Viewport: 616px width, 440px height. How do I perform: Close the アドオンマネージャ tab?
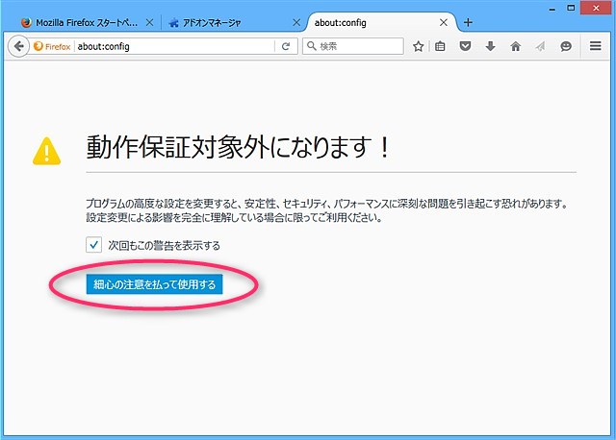296,23
